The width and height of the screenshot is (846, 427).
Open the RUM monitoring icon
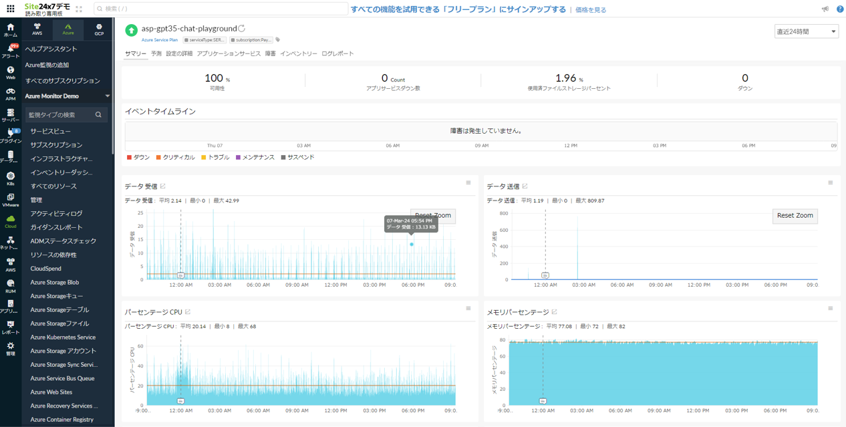click(x=9, y=284)
